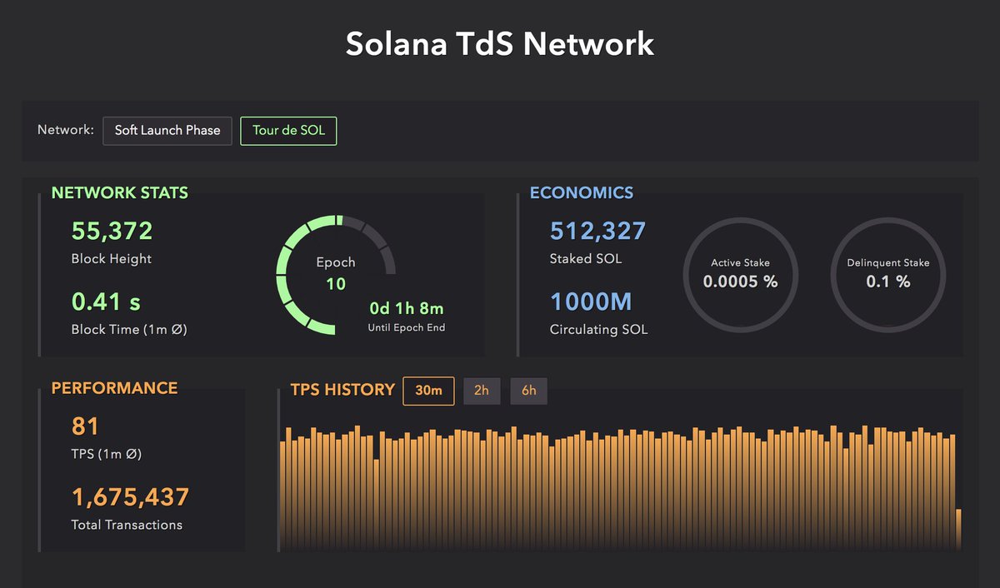Click the ECONOMICS heading
The width and height of the screenshot is (1000, 588).
[582, 192]
